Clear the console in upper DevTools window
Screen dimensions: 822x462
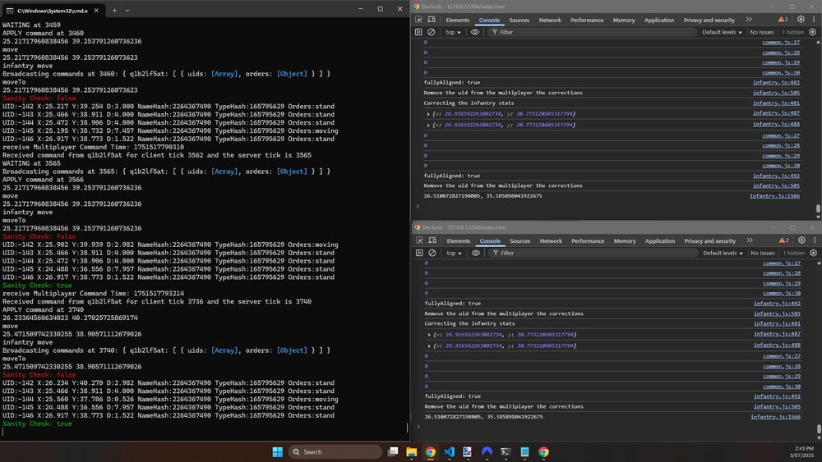(431, 32)
